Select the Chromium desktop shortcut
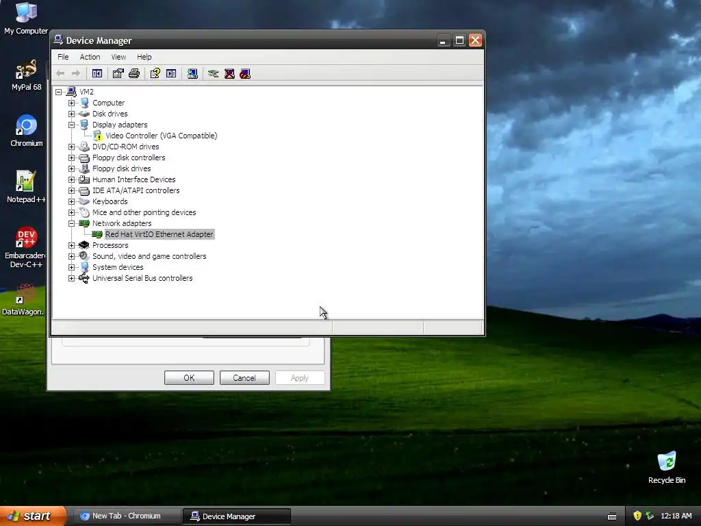The width and height of the screenshot is (701, 526). pos(26,131)
